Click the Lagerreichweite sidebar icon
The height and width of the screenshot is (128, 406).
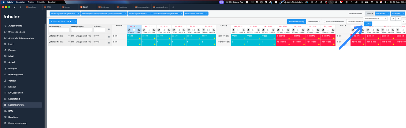coord(5,105)
